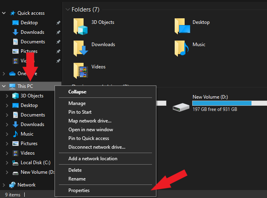Click the Network icon in sidebar

point(12,185)
